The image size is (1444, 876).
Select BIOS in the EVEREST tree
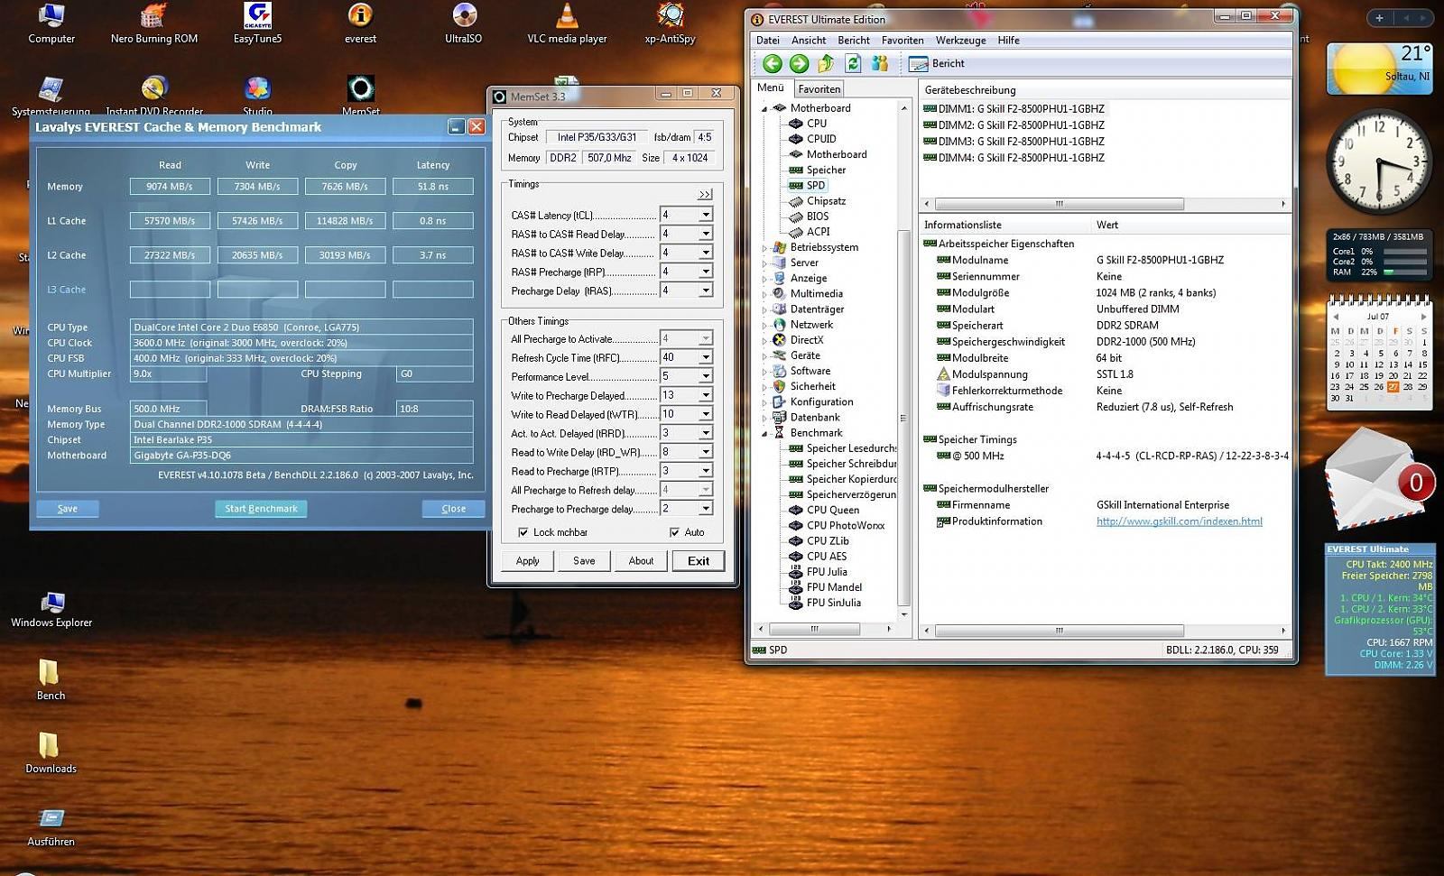(x=817, y=217)
